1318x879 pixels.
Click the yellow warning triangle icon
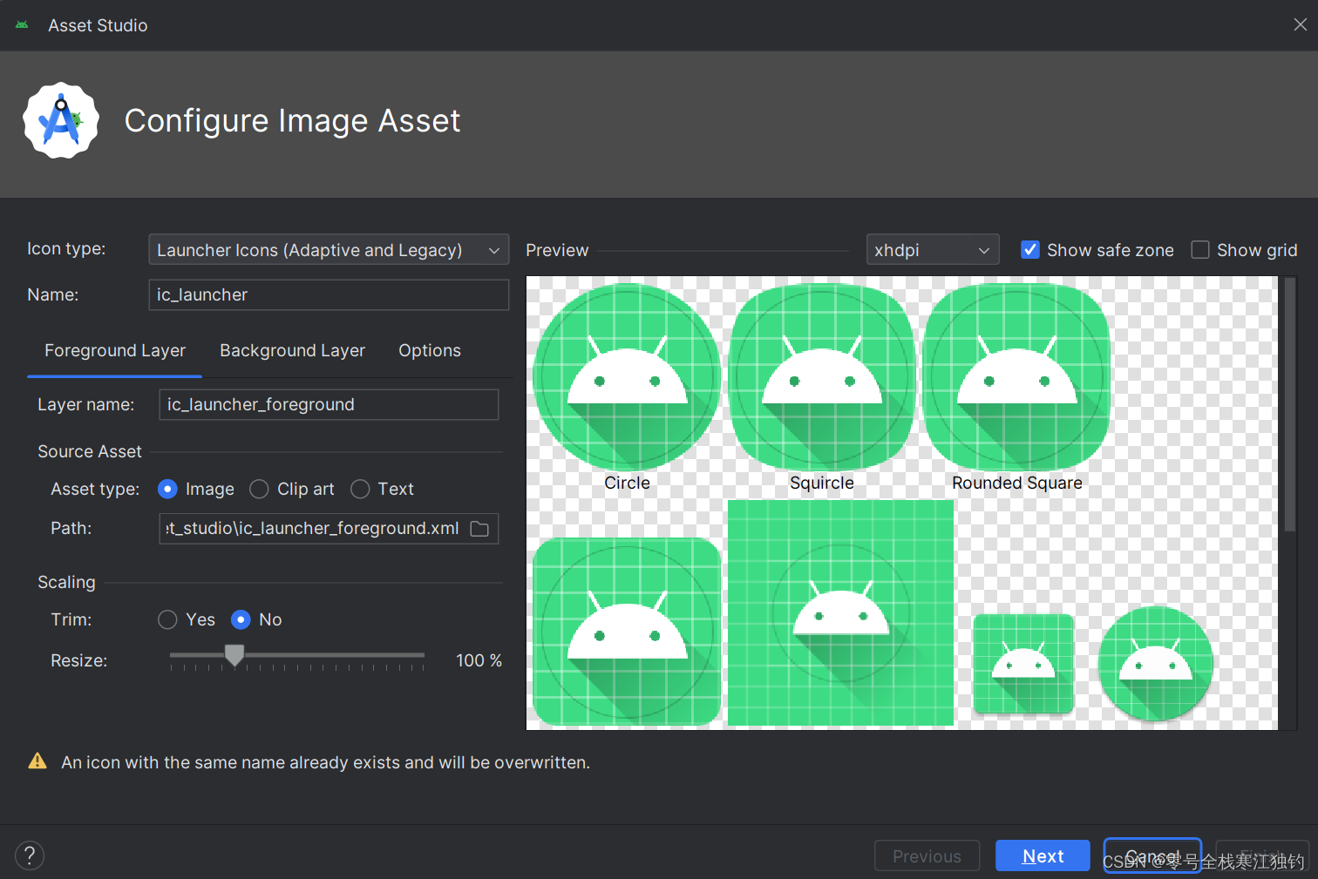(x=37, y=761)
